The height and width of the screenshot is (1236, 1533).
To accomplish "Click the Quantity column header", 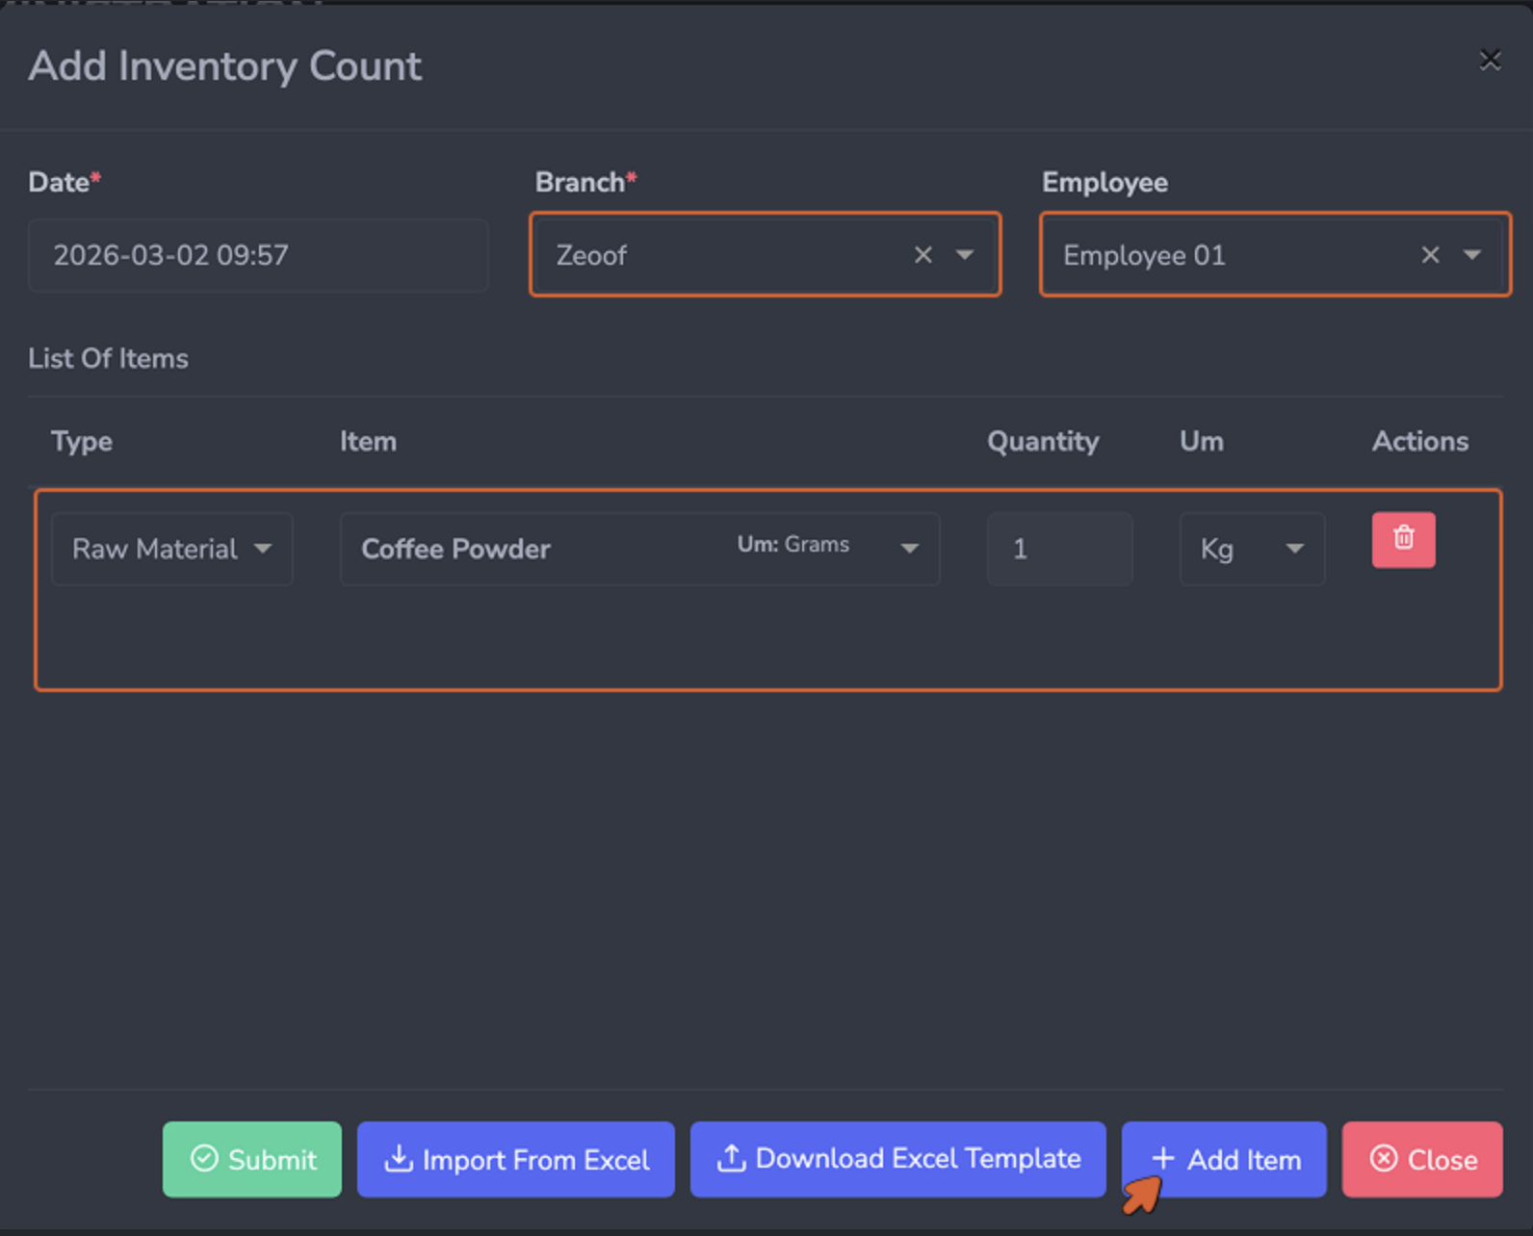I will coord(1043,442).
